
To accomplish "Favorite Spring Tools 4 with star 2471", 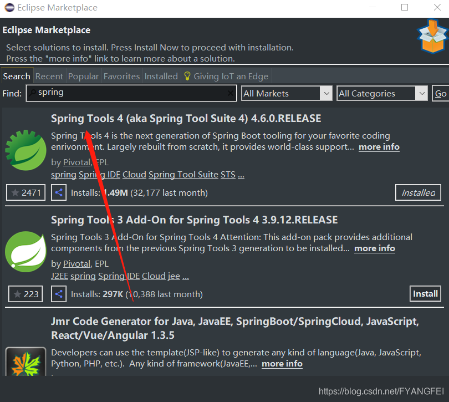I will click(25, 192).
